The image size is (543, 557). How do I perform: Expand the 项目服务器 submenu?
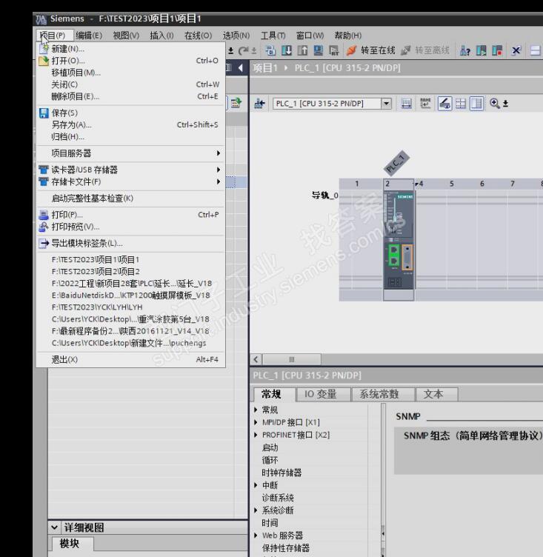click(x=131, y=153)
